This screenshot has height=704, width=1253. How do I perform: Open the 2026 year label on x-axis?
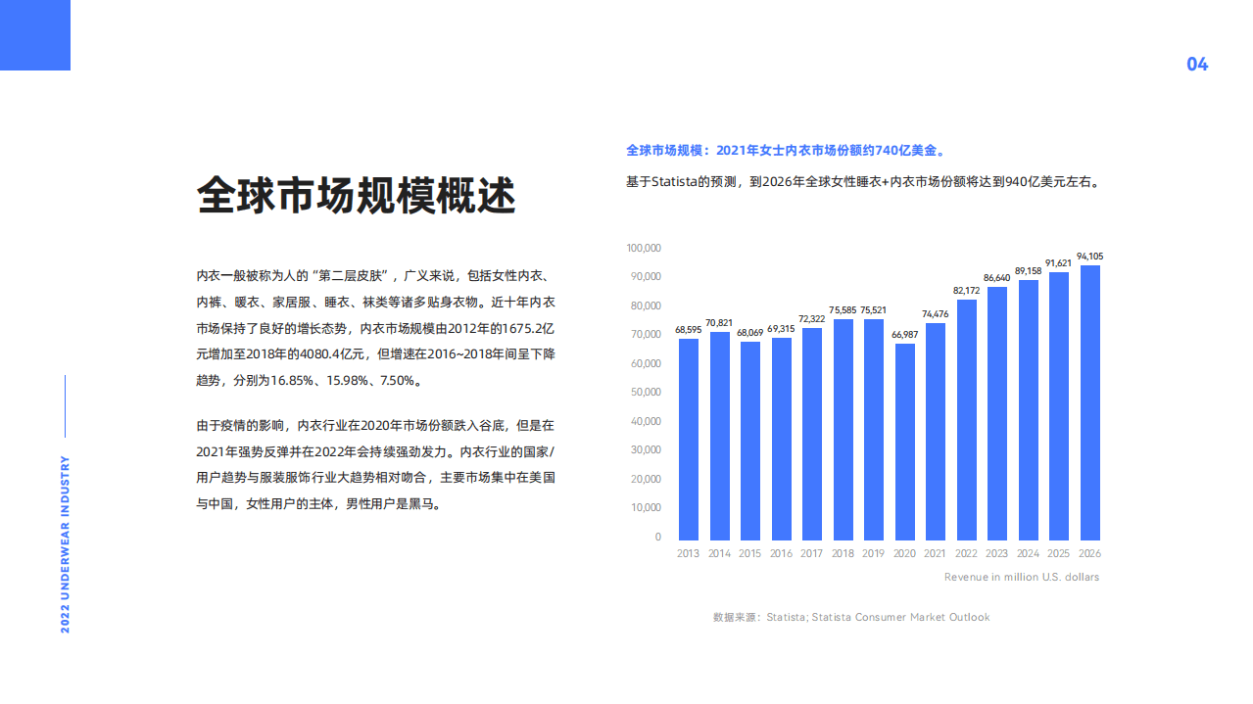1089,553
